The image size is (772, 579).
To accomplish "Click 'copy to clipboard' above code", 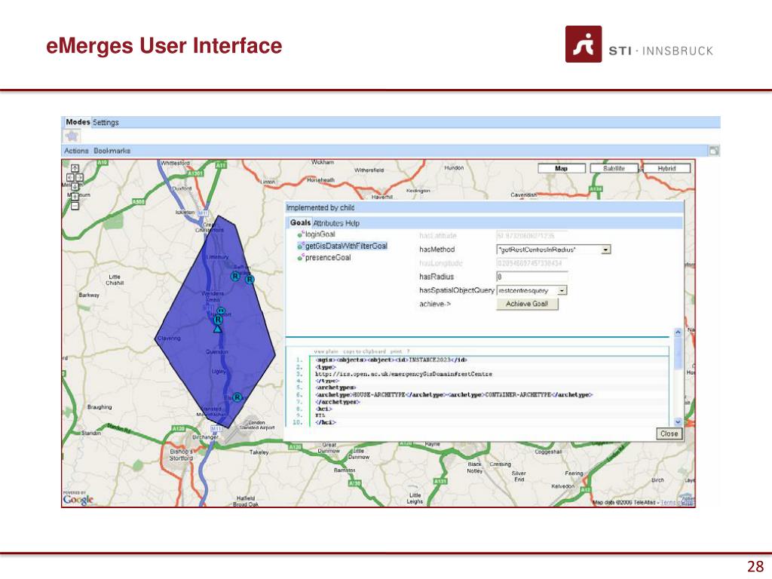I will pyautogui.click(x=364, y=351).
